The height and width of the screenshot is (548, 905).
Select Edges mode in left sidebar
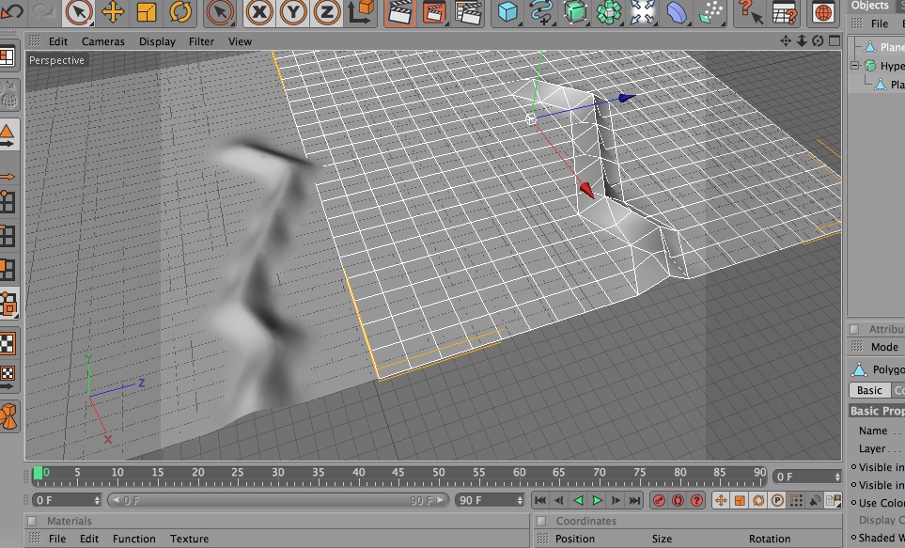pos(8,236)
